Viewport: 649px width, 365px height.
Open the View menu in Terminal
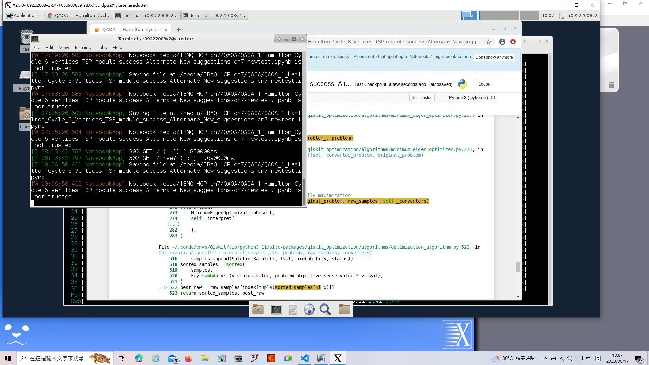tap(64, 47)
